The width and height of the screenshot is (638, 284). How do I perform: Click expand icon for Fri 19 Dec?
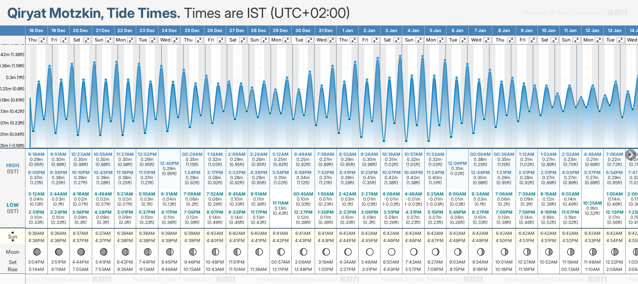tap(64, 40)
